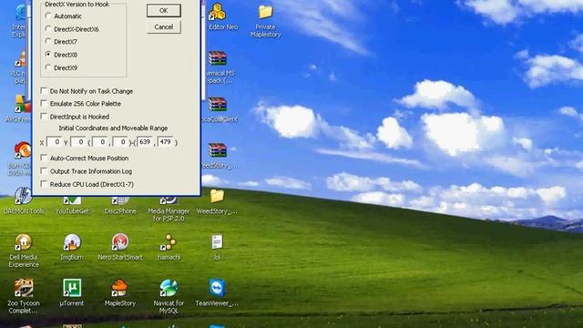Viewport: 583px width, 328px height.
Task: Toggle Emulate 256 Color Palette checkbox
Action: (x=44, y=103)
